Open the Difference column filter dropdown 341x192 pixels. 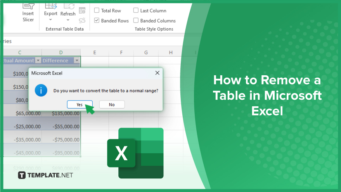[77, 61]
